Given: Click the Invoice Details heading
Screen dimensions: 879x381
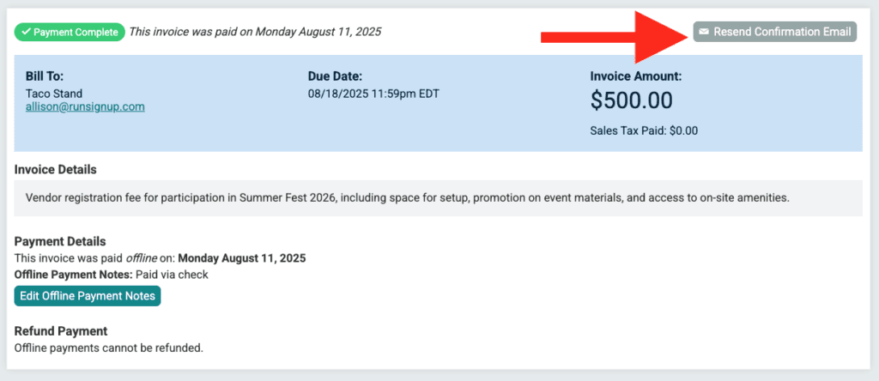Looking at the screenshot, I should [x=56, y=169].
